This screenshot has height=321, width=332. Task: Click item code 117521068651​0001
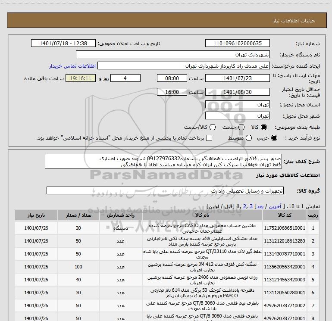click(x=285, y=228)
